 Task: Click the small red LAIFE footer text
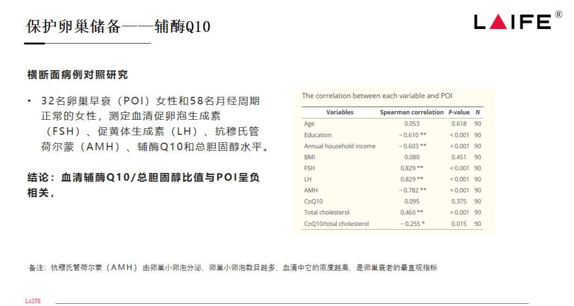click(x=33, y=301)
